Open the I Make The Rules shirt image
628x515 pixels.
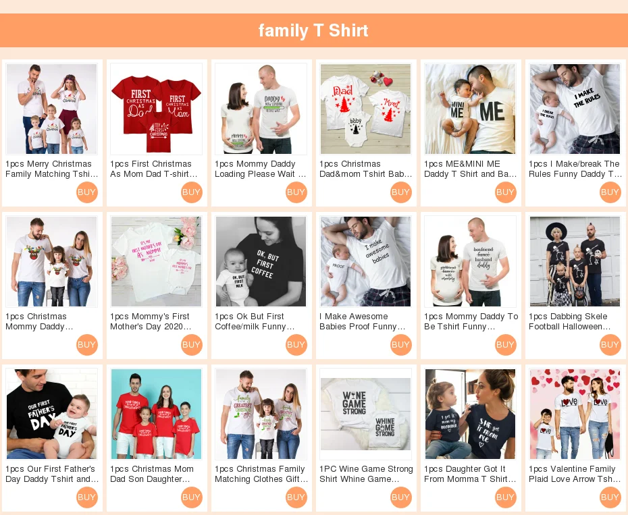[575, 109]
